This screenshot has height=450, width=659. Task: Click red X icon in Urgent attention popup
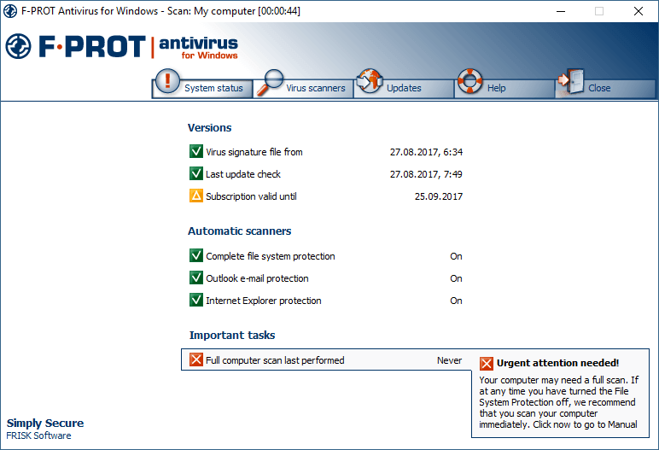(x=487, y=364)
